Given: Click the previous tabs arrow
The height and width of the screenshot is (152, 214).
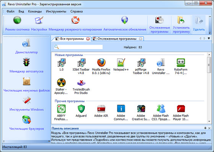Looking at the screenshot, I should click(200, 38).
